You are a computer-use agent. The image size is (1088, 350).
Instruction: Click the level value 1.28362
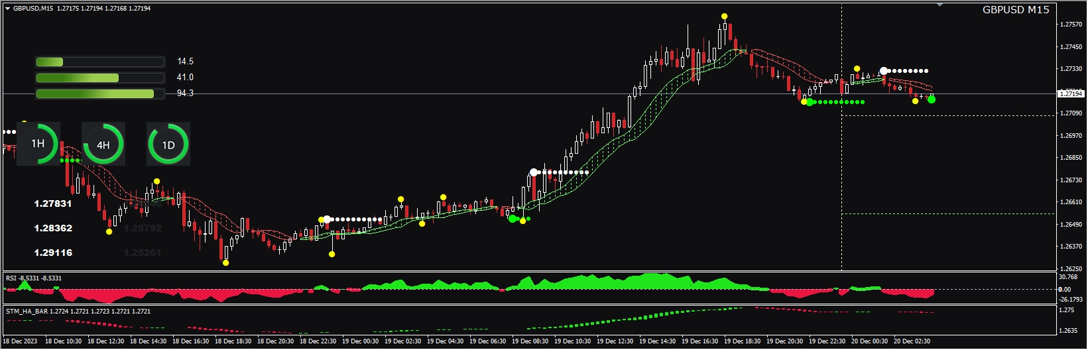[x=53, y=228]
